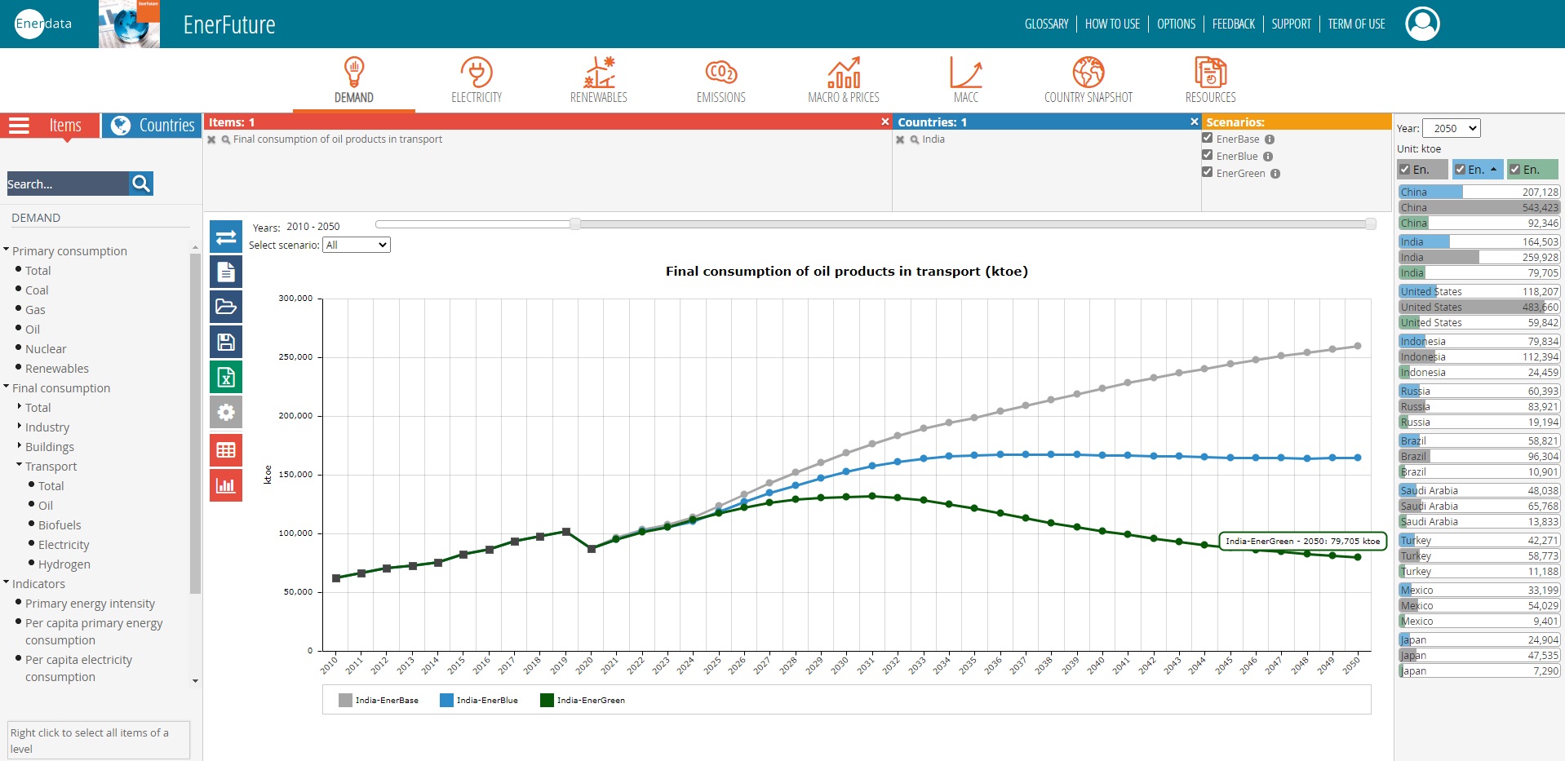Collapse the Transport tree node
1565x761 pixels.
coord(20,465)
